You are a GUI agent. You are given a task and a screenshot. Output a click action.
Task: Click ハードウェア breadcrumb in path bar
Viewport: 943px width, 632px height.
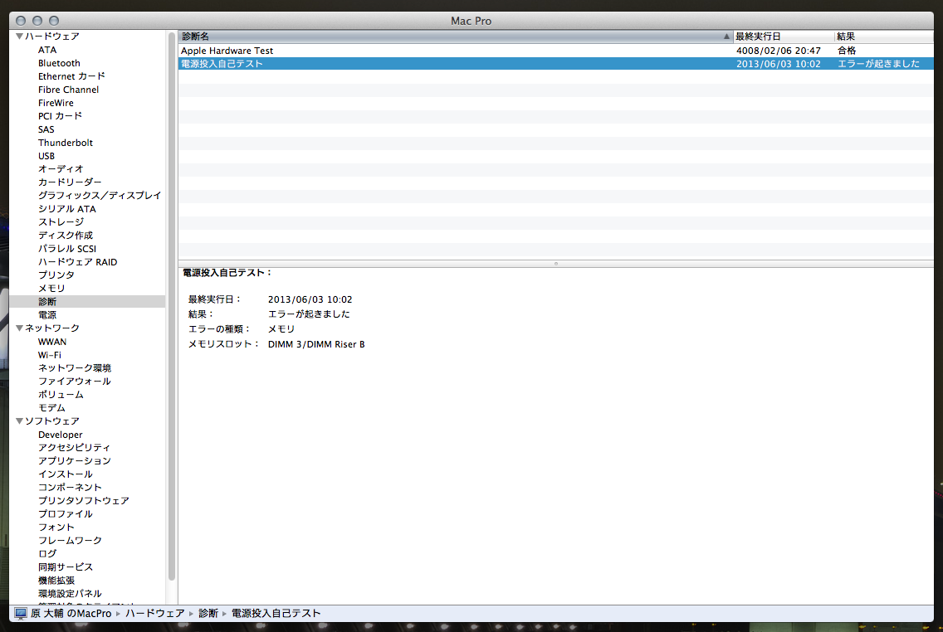coord(154,614)
